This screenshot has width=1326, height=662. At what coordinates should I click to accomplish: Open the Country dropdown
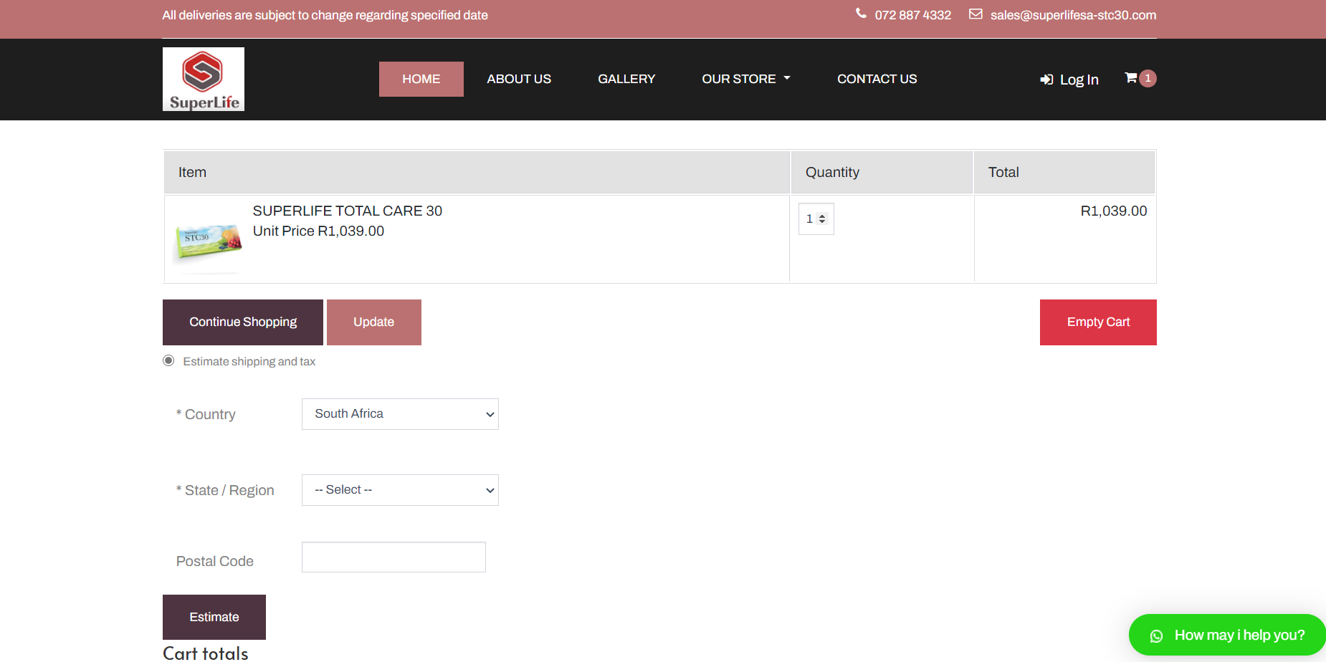coord(400,414)
